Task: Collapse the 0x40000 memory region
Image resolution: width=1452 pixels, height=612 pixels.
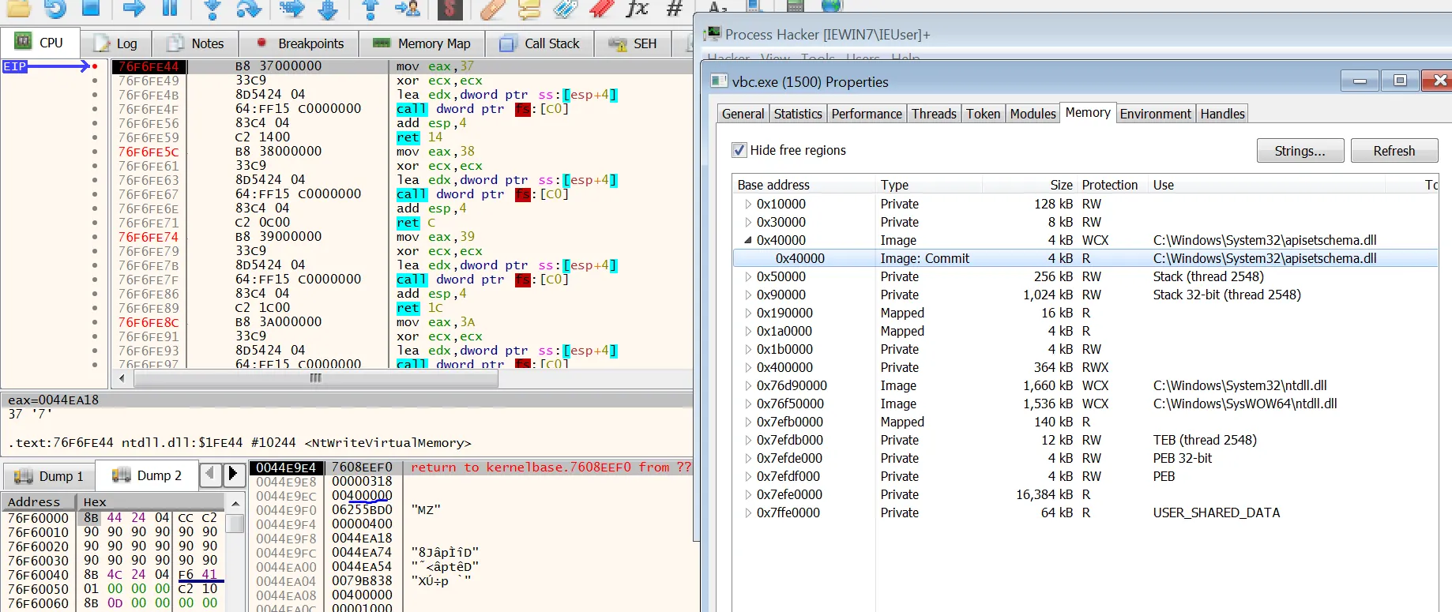Action: pos(747,240)
